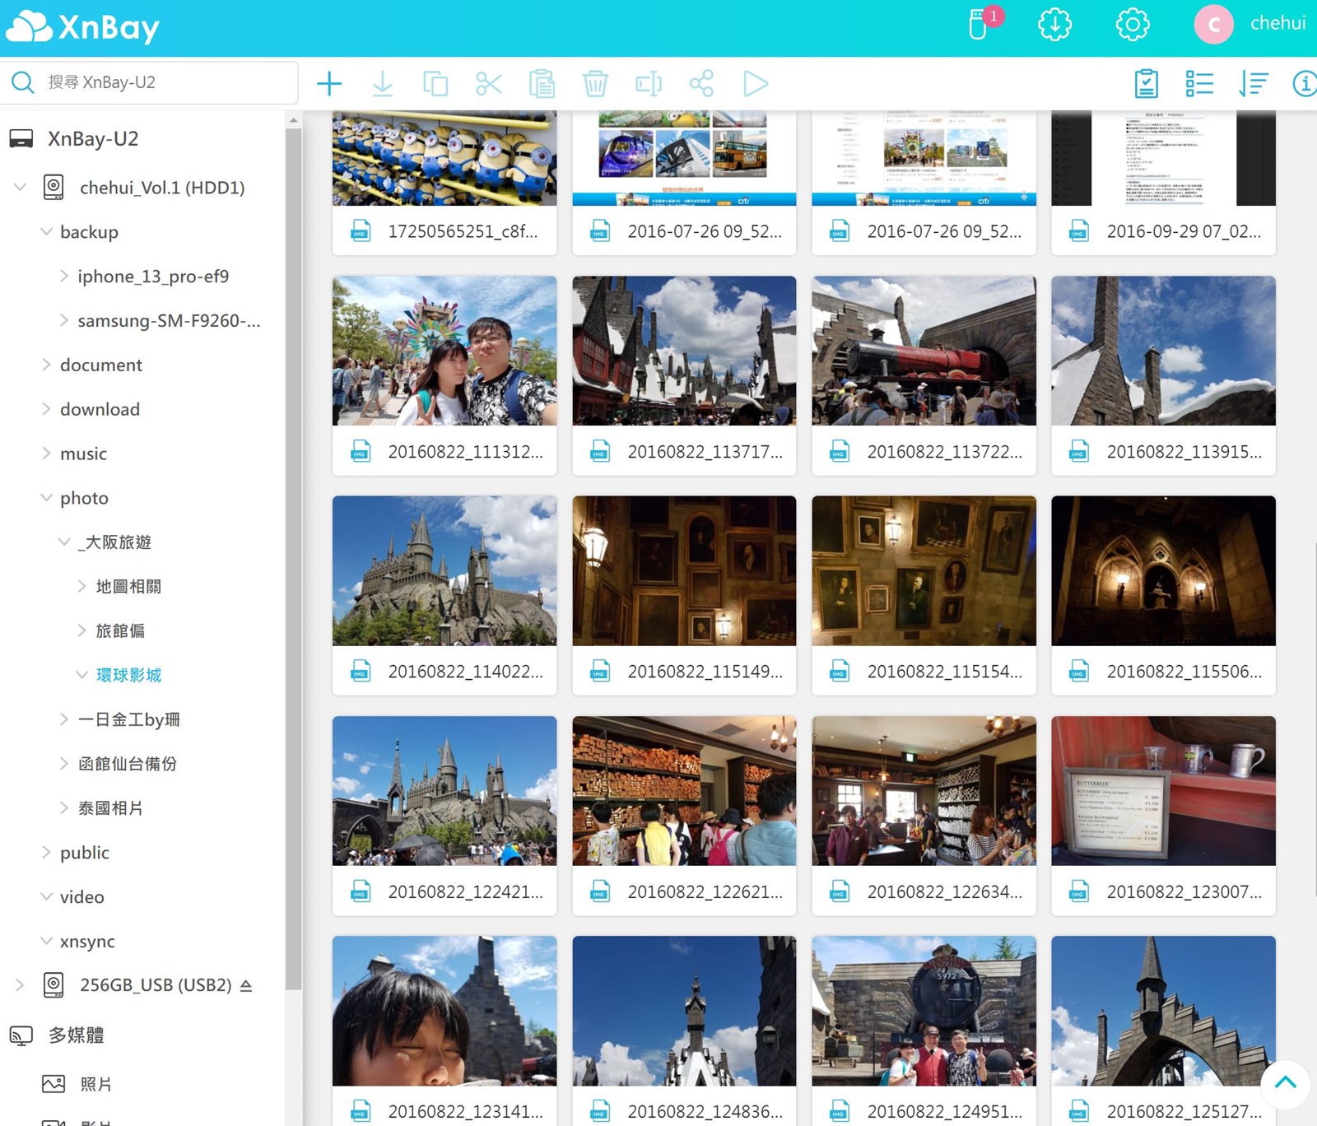Click the share icon in toolbar
The width and height of the screenshot is (1317, 1126).
tap(701, 83)
